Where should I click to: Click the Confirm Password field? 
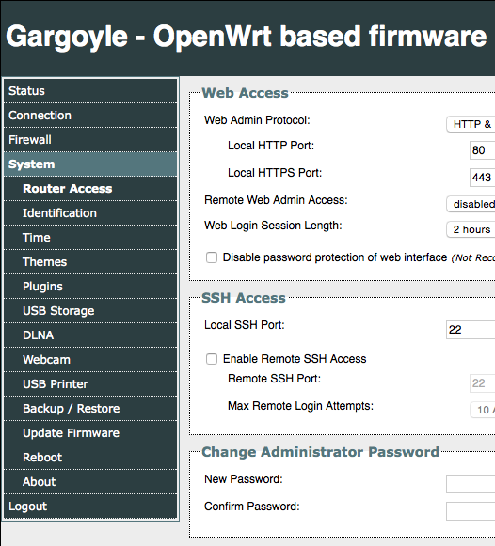click(471, 511)
